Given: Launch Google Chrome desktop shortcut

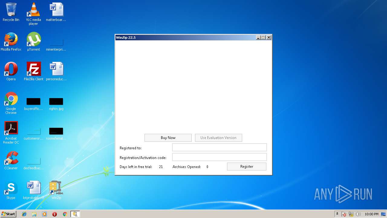Looking at the screenshot, I should click(x=11, y=103).
